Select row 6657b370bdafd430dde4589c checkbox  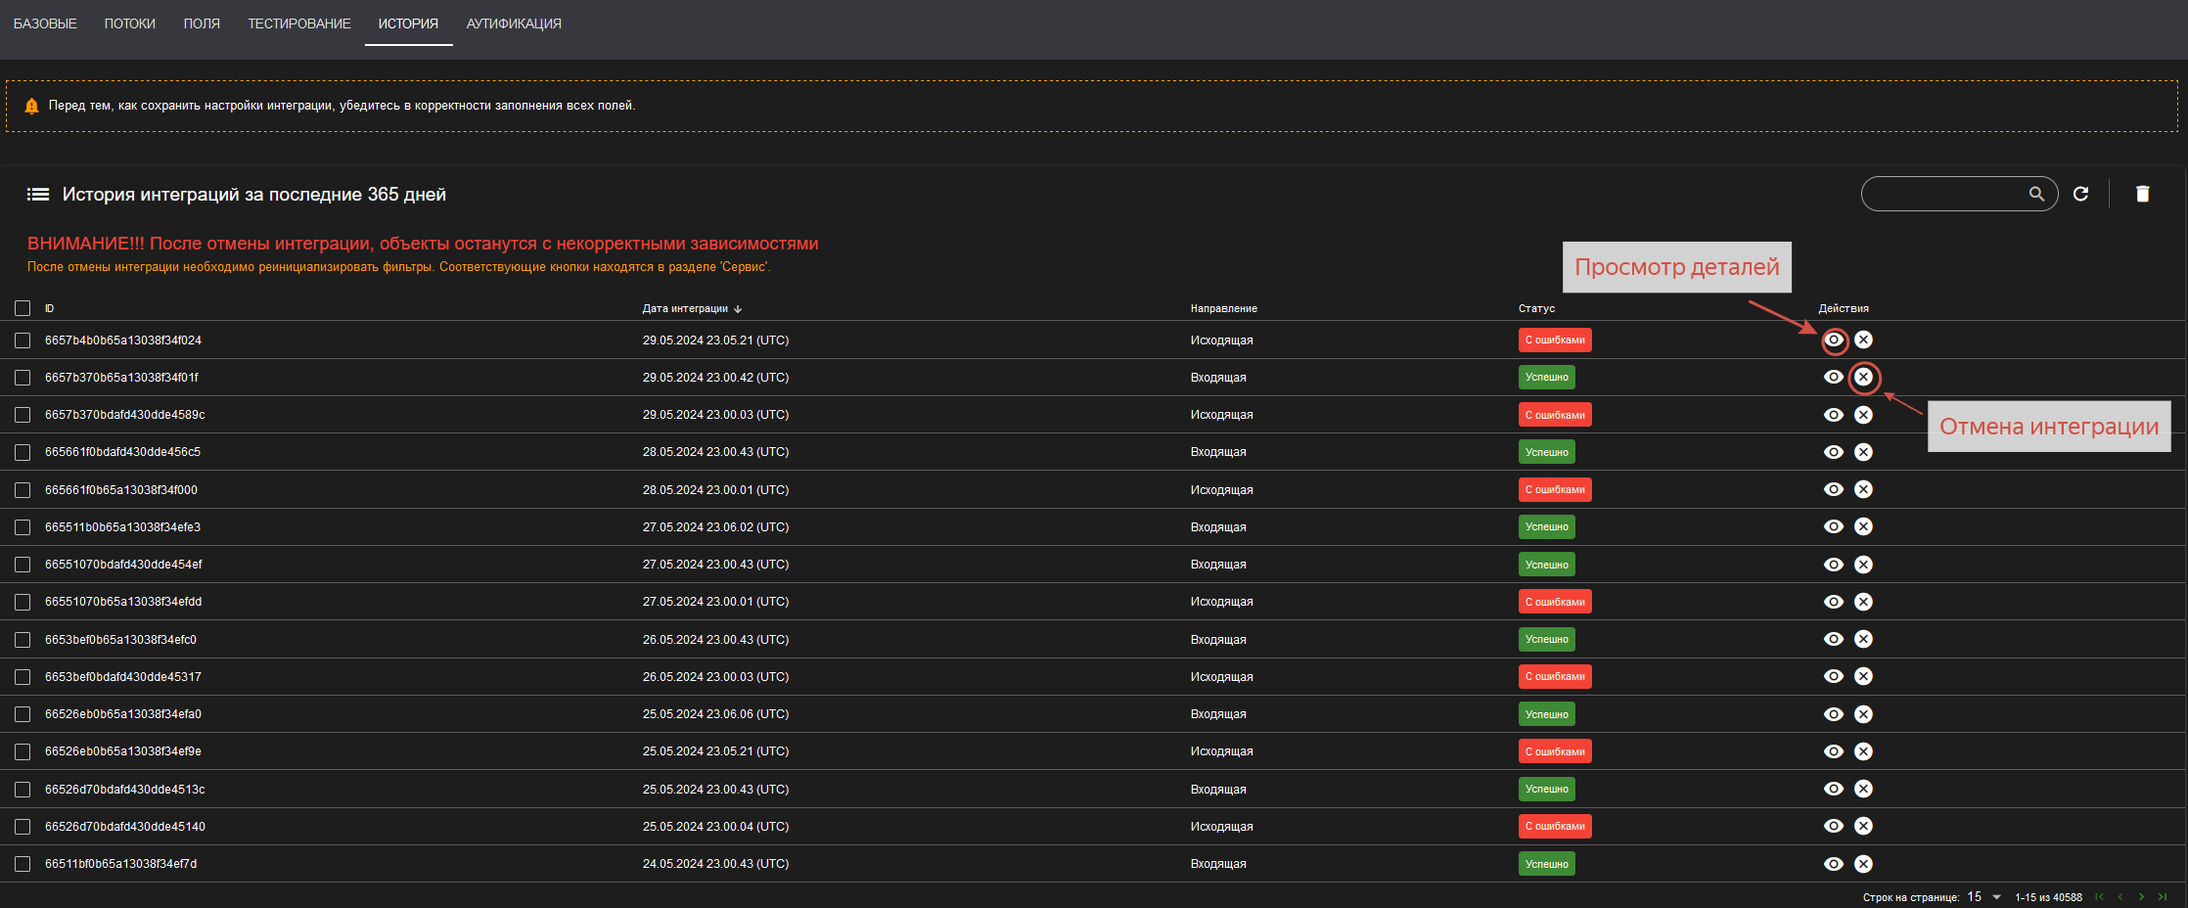tap(23, 415)
